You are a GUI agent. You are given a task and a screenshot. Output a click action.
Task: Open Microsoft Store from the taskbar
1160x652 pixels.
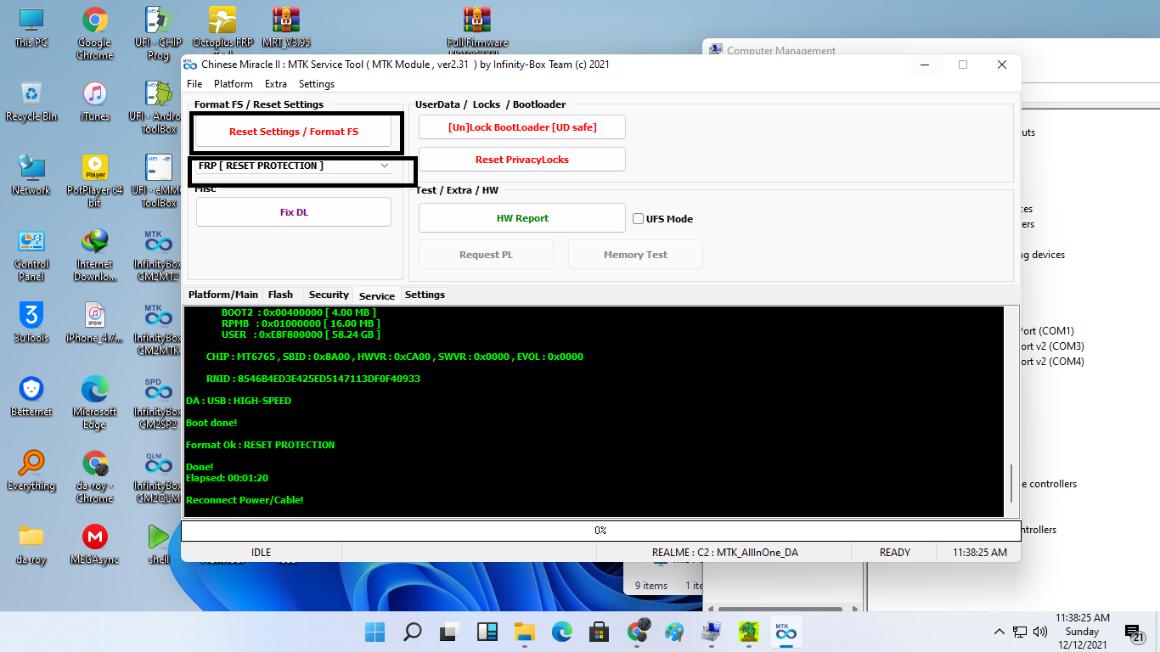pyautogui.click(x=599, y=632)
